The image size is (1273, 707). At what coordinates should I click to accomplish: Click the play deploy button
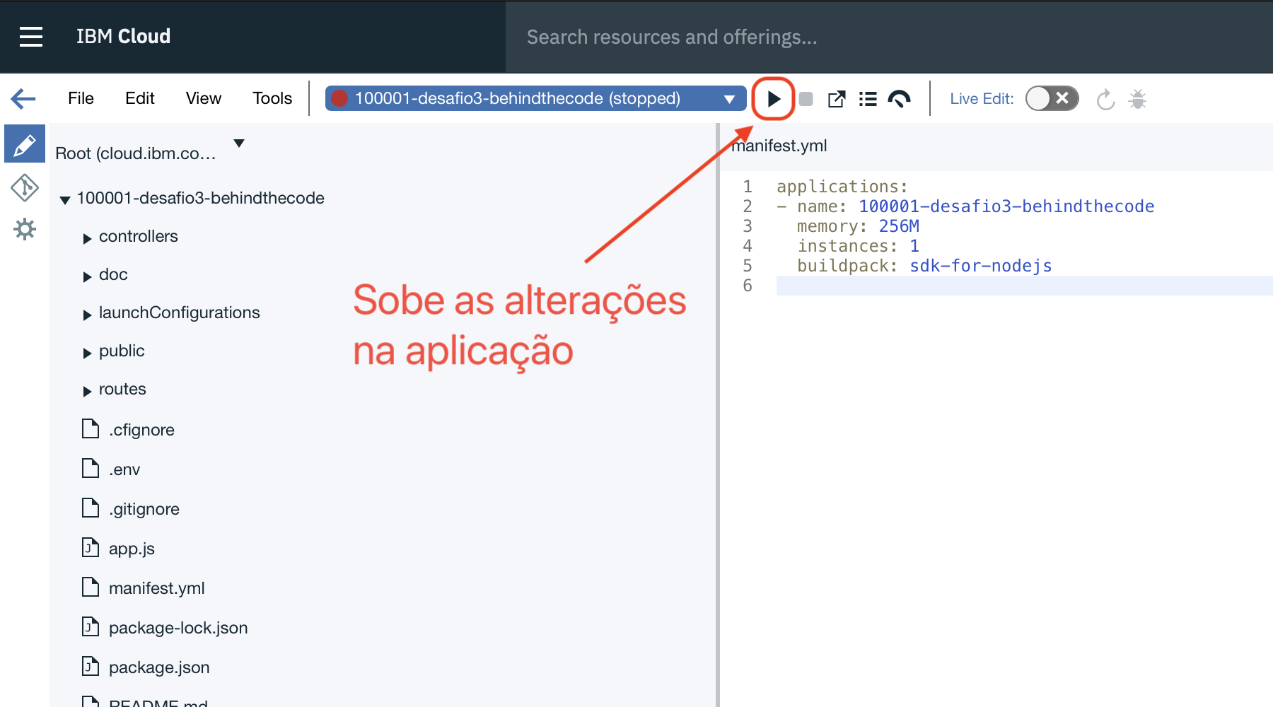pos(773,99)
